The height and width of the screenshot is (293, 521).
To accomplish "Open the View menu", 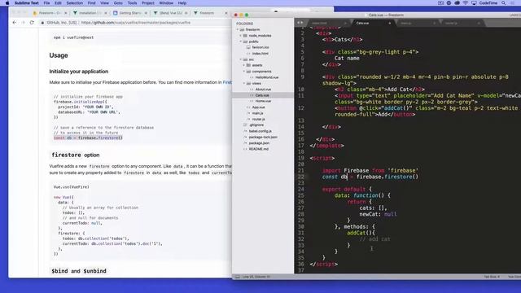I will click(x=105, y=3).
